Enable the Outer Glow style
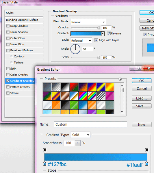Image resolution: width=154 pixels, height=173 pixels. [x=8, y=38]
